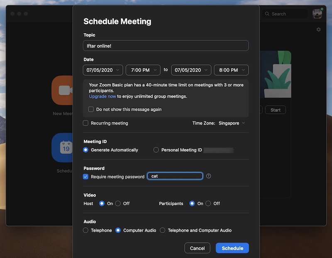Uncheck Require meeting password
Screen dimensions: 332x258
pyautogui.click(x=85, y=177)
